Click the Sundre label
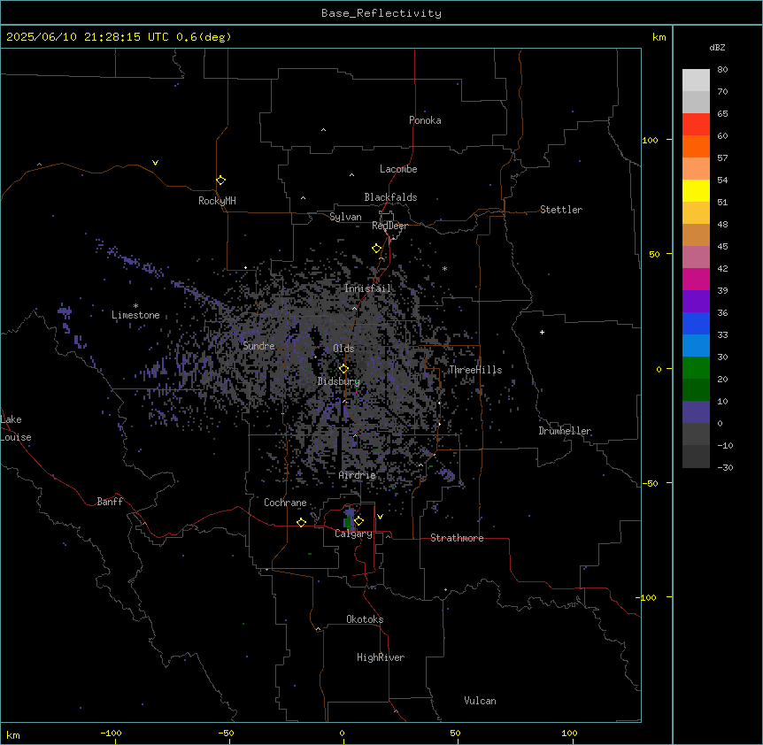Viewport: 763px width, 745px height. 258,346
